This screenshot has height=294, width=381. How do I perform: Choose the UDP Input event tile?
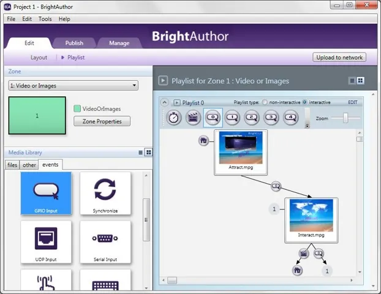[x=46, y=242]
